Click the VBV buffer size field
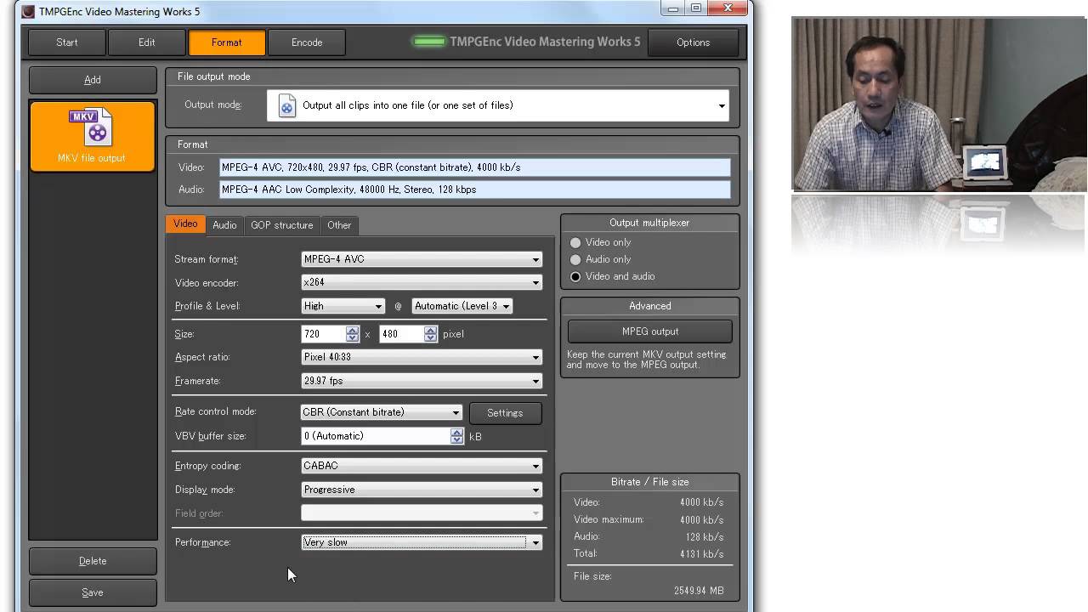Viewport: 1088px width, 612px height. point(376,436)
